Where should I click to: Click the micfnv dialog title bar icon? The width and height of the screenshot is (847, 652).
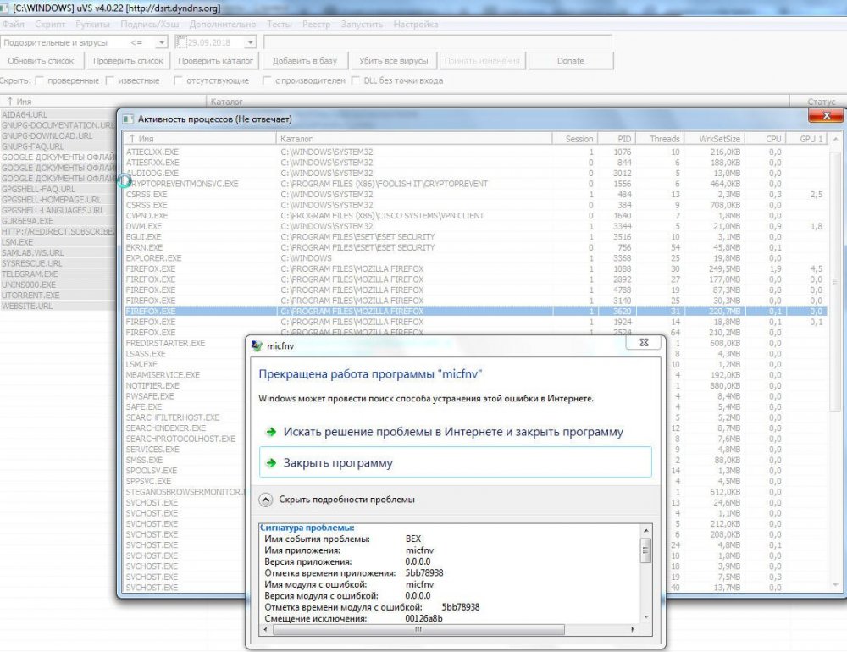point(258,345)
